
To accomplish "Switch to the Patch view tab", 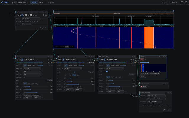I will [x=34, y=2].
